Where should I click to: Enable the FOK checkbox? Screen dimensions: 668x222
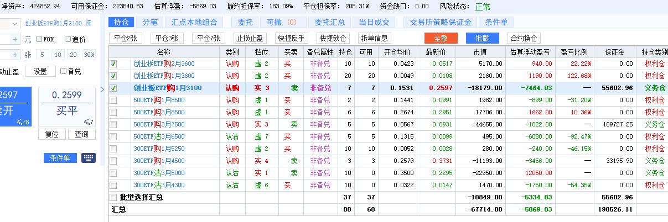tap(39, 39)
